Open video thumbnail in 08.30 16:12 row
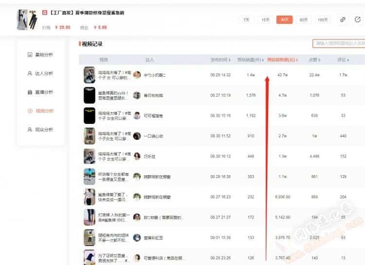The image size is (365, 265). (x=90, y=157)
